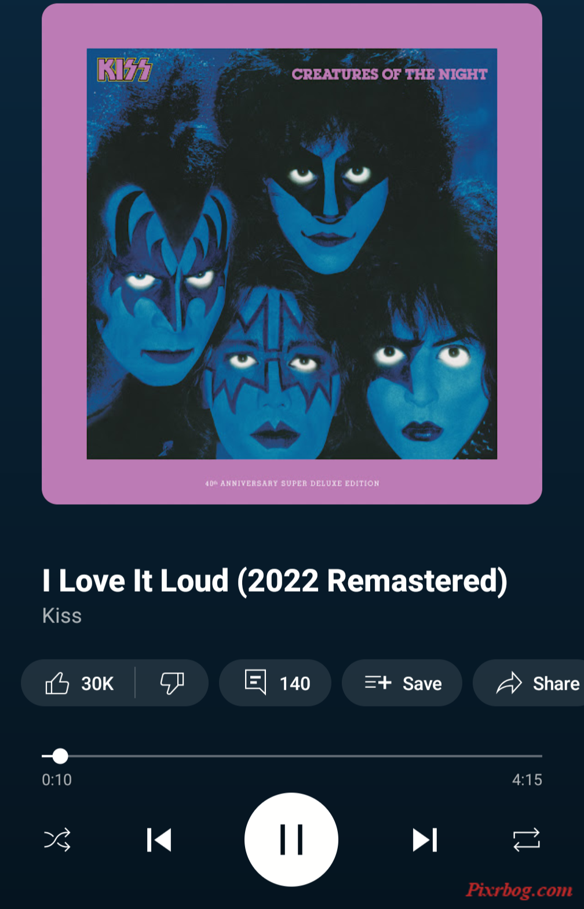Toggle repeat mode
The image size is (584, 909).
coord(527,839)
